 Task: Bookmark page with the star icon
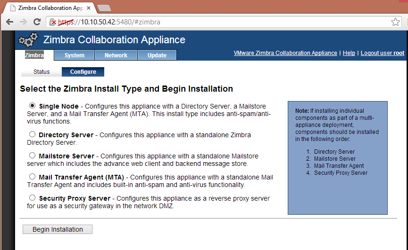[x=395, y=22]
